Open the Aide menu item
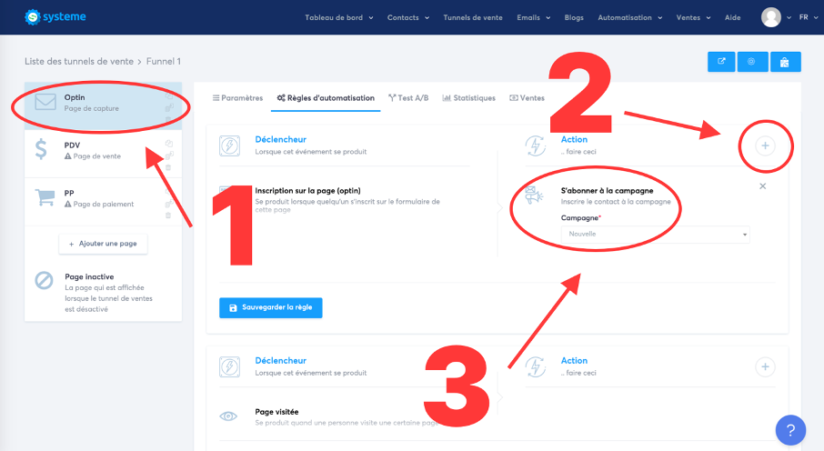 [x=732, y=17]
